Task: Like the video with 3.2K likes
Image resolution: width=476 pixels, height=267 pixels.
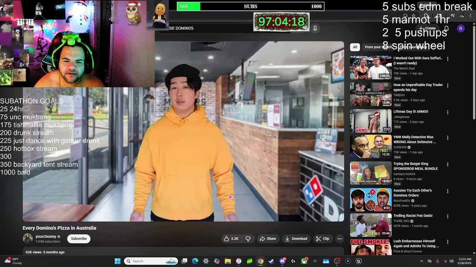Action: [231, 238]
